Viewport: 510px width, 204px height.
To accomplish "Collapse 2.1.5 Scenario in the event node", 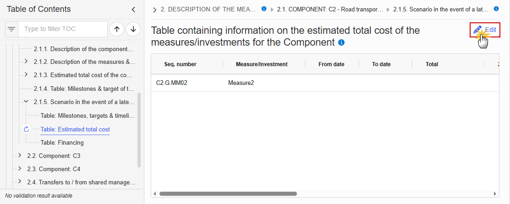I will click(26, 102).
